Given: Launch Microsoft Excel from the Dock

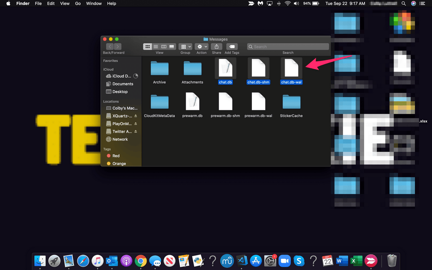Looking at the screenshot, I should [x=356, y=261].
